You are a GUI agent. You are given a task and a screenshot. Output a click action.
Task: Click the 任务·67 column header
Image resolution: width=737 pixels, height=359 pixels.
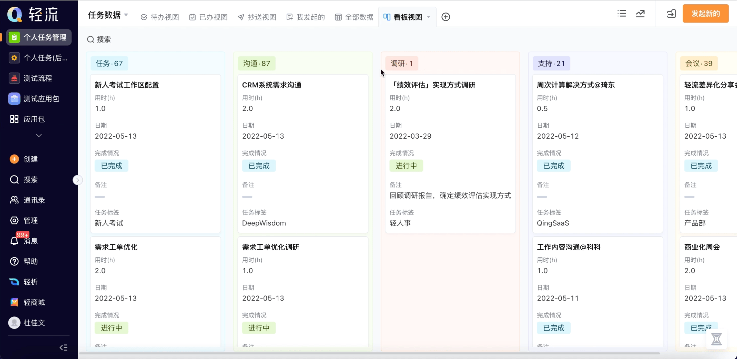click(109, 63)
